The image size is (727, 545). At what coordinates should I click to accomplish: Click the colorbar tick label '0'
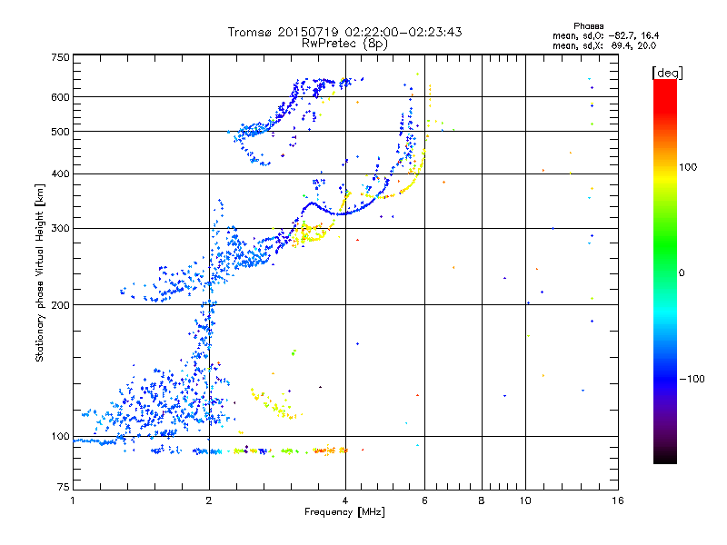[x=682, y=273]
